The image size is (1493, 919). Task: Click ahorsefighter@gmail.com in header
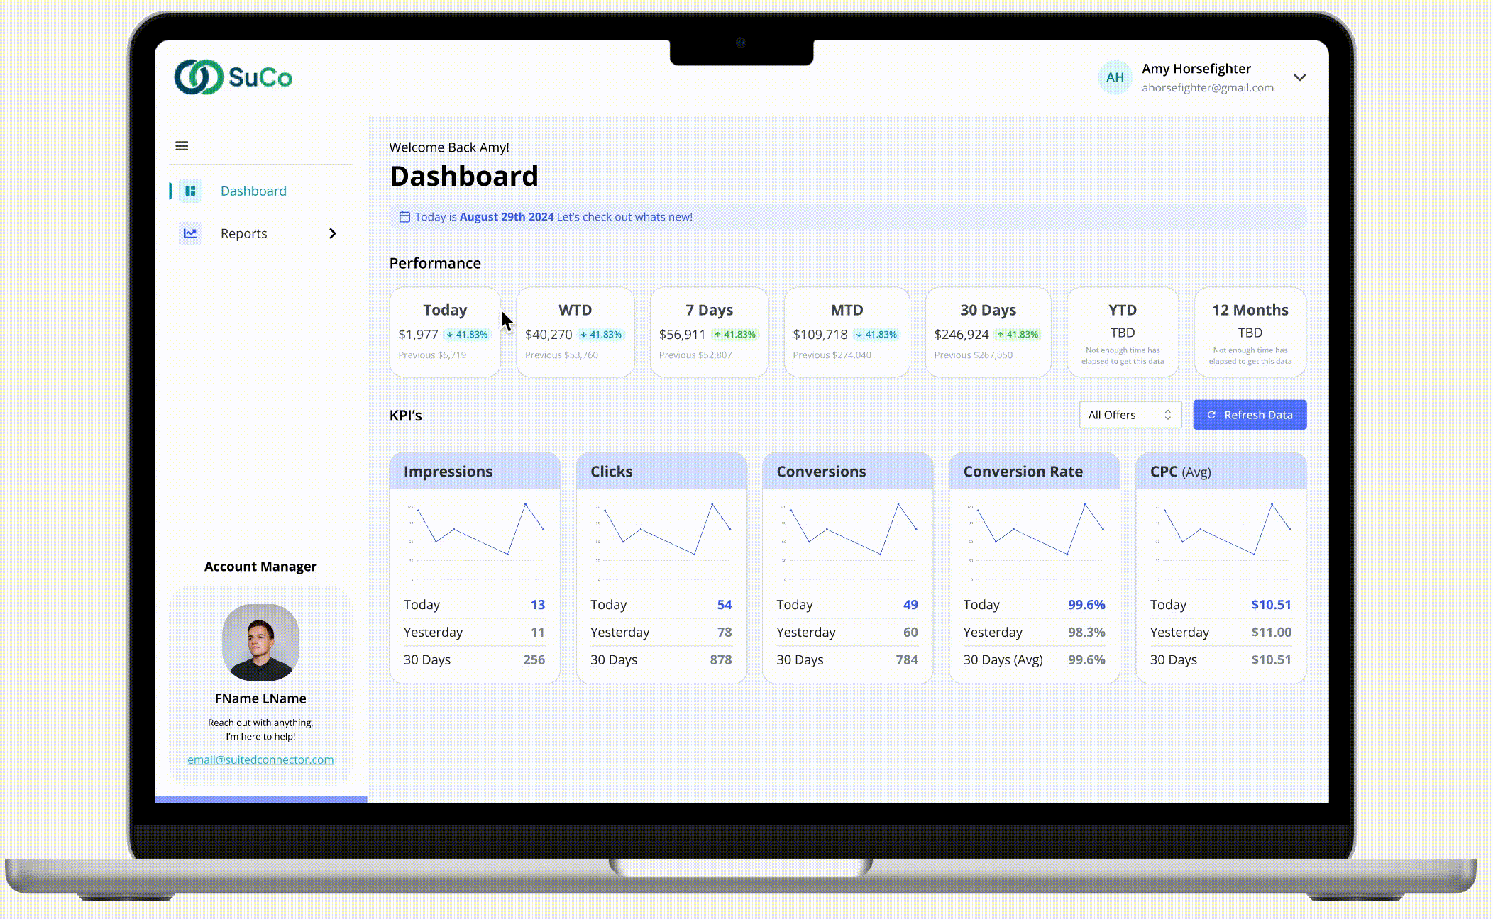point(1208,88)
